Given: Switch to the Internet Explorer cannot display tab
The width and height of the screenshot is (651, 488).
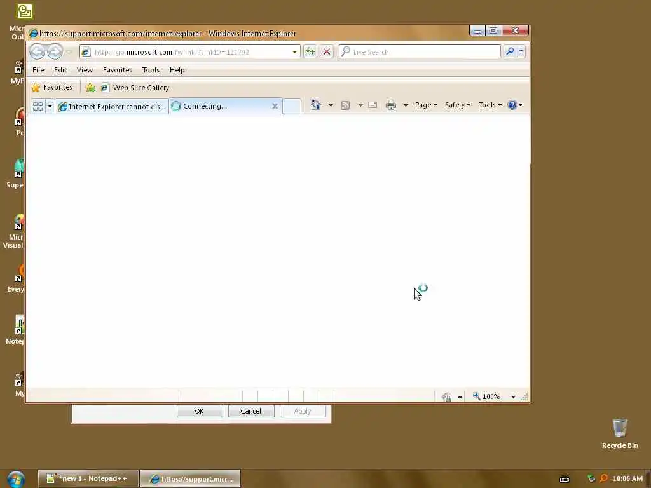Looking at the screenshot, I should tap(112, 107).
